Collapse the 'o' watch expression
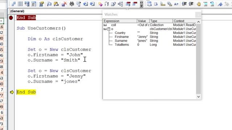Image resolution: width=232 pixels, height=130 pixels. point(109,29)
